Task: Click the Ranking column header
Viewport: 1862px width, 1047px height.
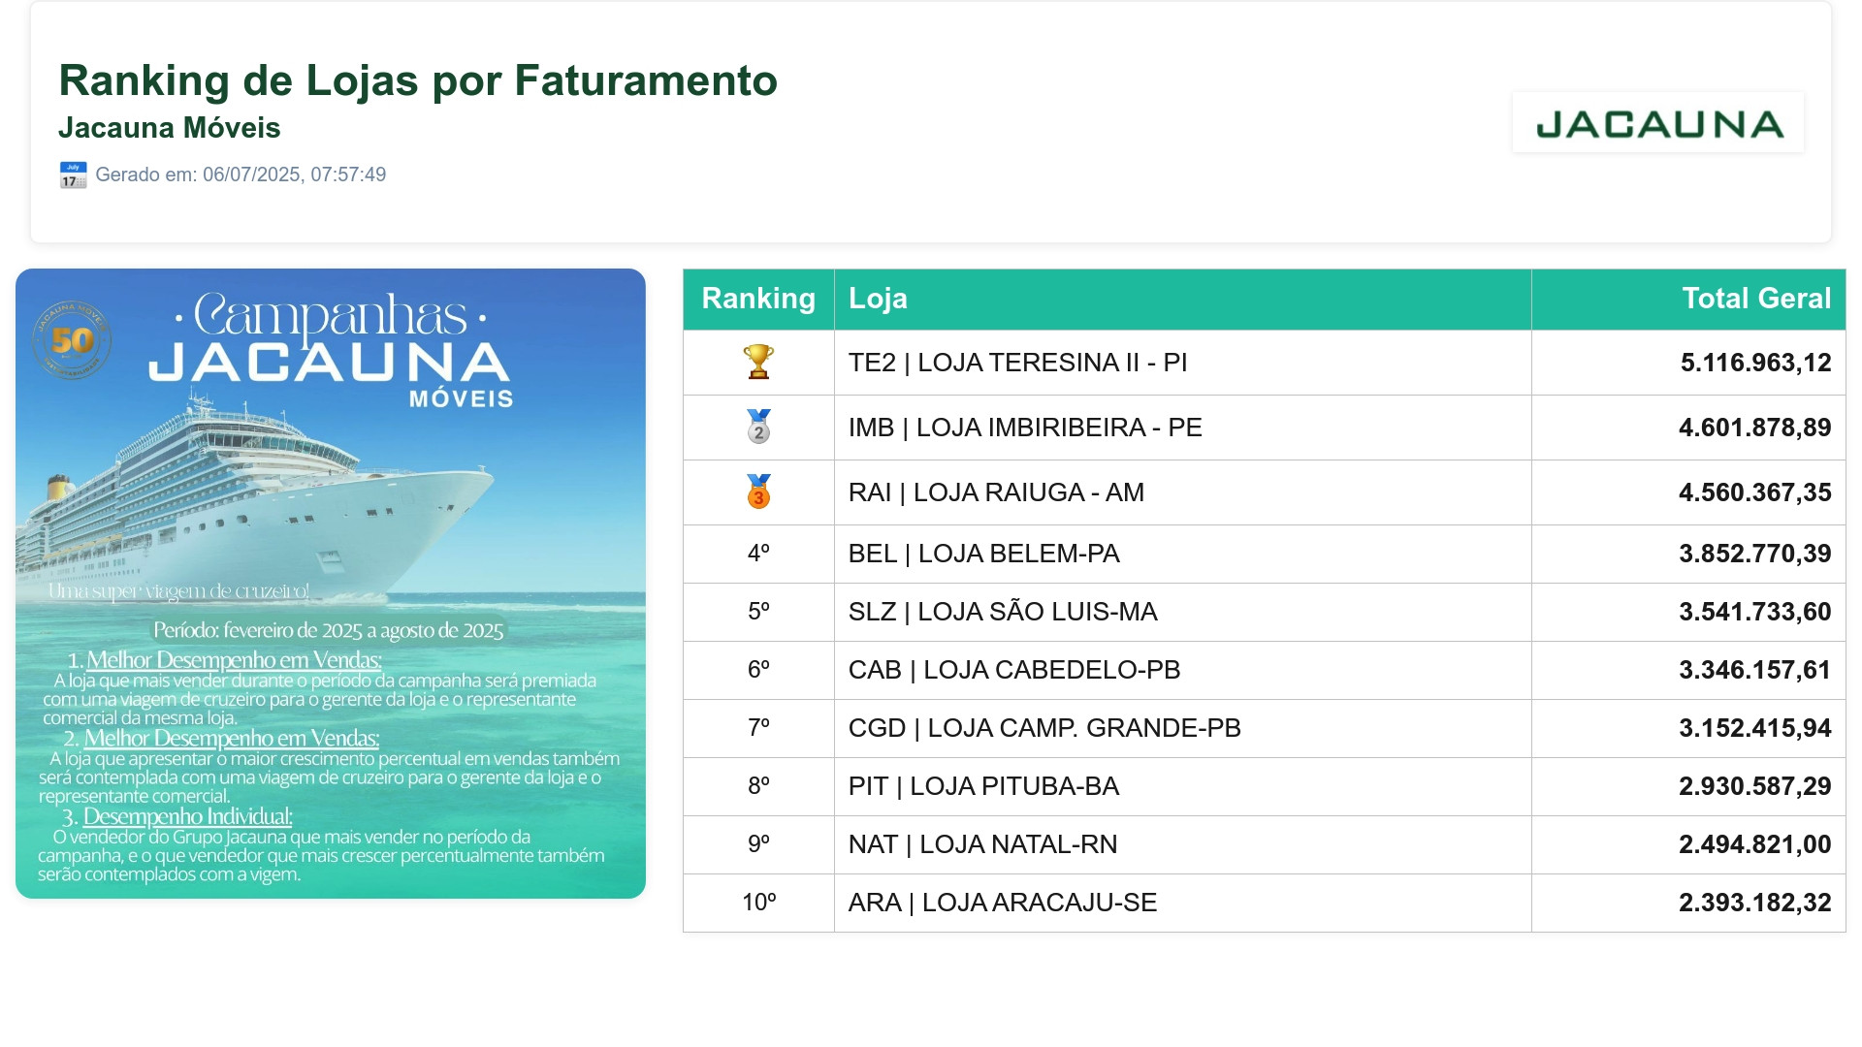Action: coord(758,299)
